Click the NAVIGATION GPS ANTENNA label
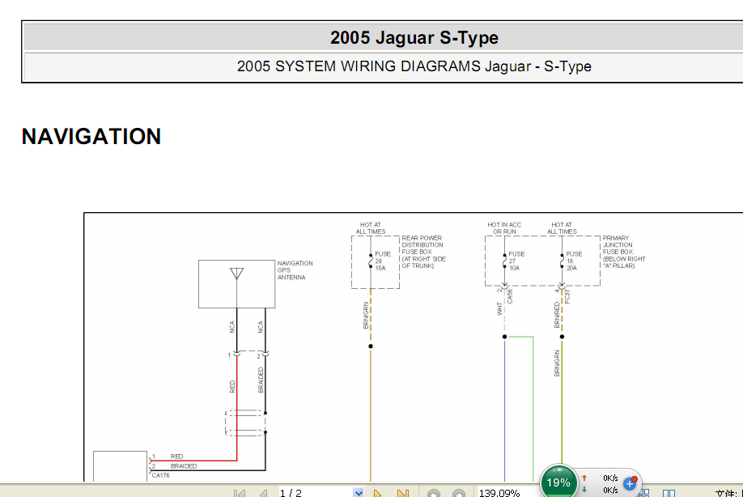 [x=295, y=270]
